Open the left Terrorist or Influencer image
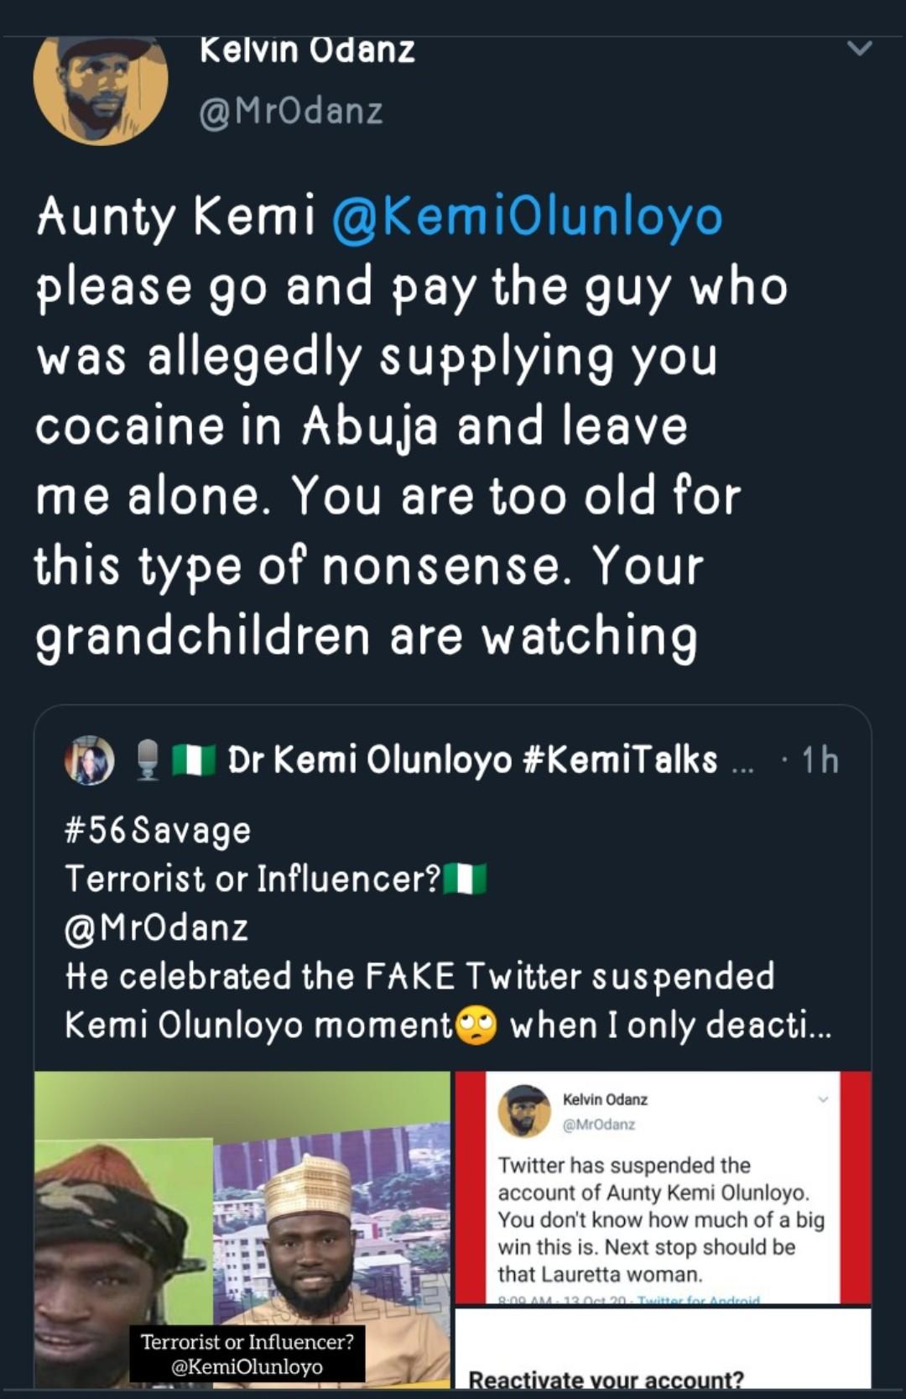 (242, 1229)
